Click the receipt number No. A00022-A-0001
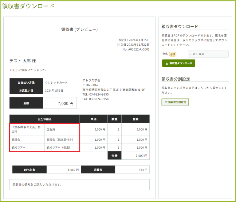The width and height of the screenshot is (236, 202). (x=136, y=49)
